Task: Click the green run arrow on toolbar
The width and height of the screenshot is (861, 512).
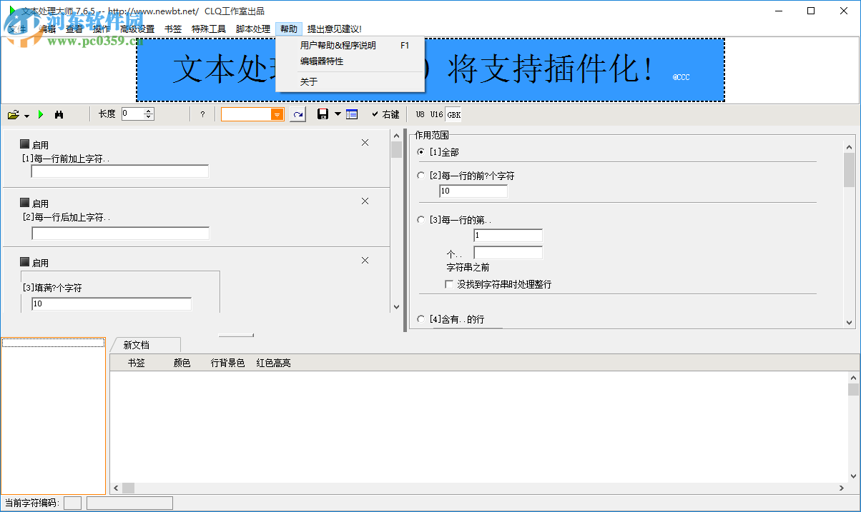Action: pos(41,114)
